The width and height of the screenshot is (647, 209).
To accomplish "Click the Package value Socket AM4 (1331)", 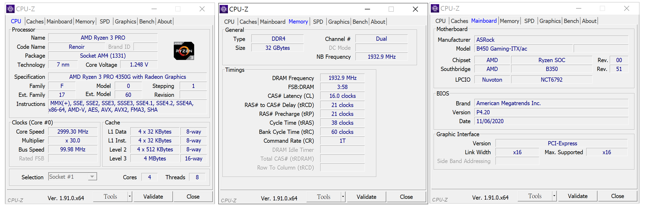I will [x=103, y=56].
